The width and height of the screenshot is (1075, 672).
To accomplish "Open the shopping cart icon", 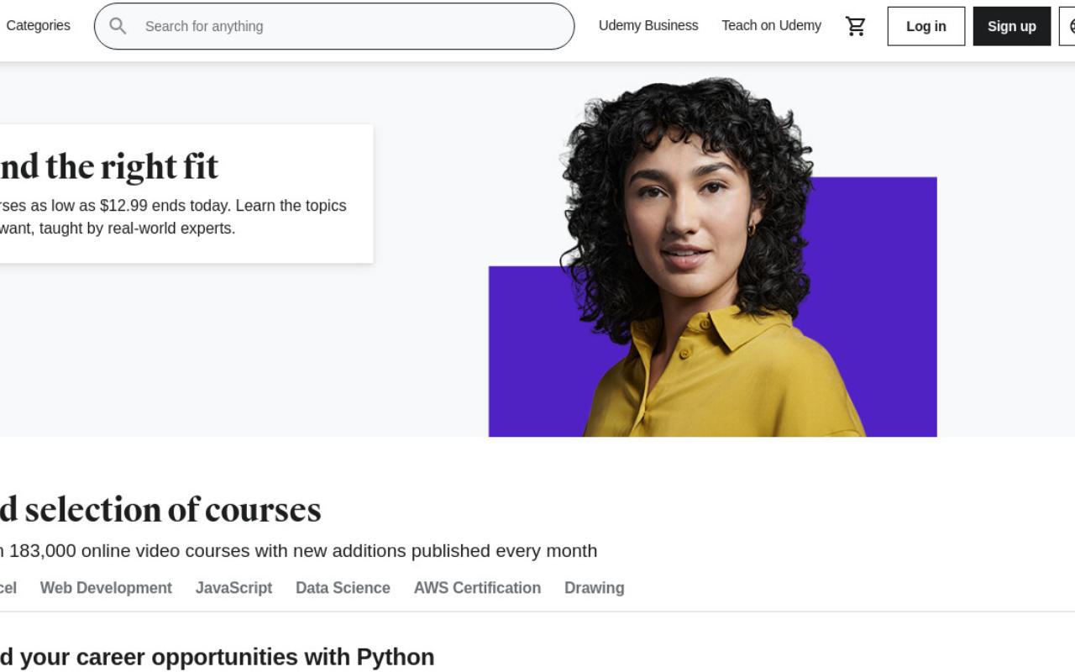I will (856, 26).
